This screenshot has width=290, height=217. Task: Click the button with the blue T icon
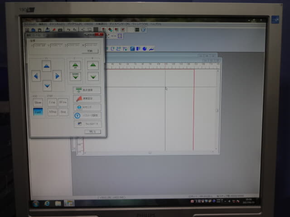[87, 115]
